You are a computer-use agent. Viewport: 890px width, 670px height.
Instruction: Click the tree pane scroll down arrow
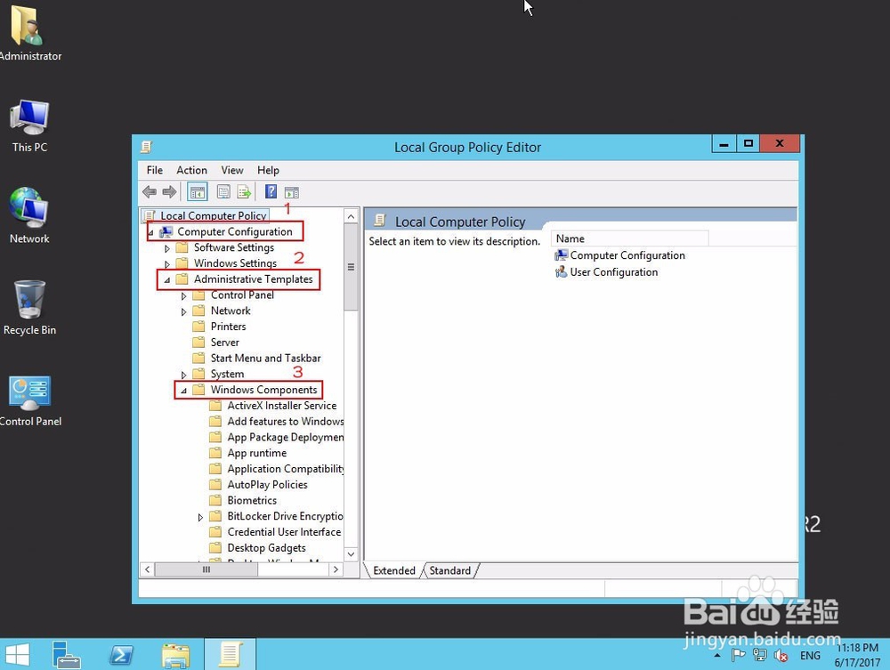click(351, 554)
